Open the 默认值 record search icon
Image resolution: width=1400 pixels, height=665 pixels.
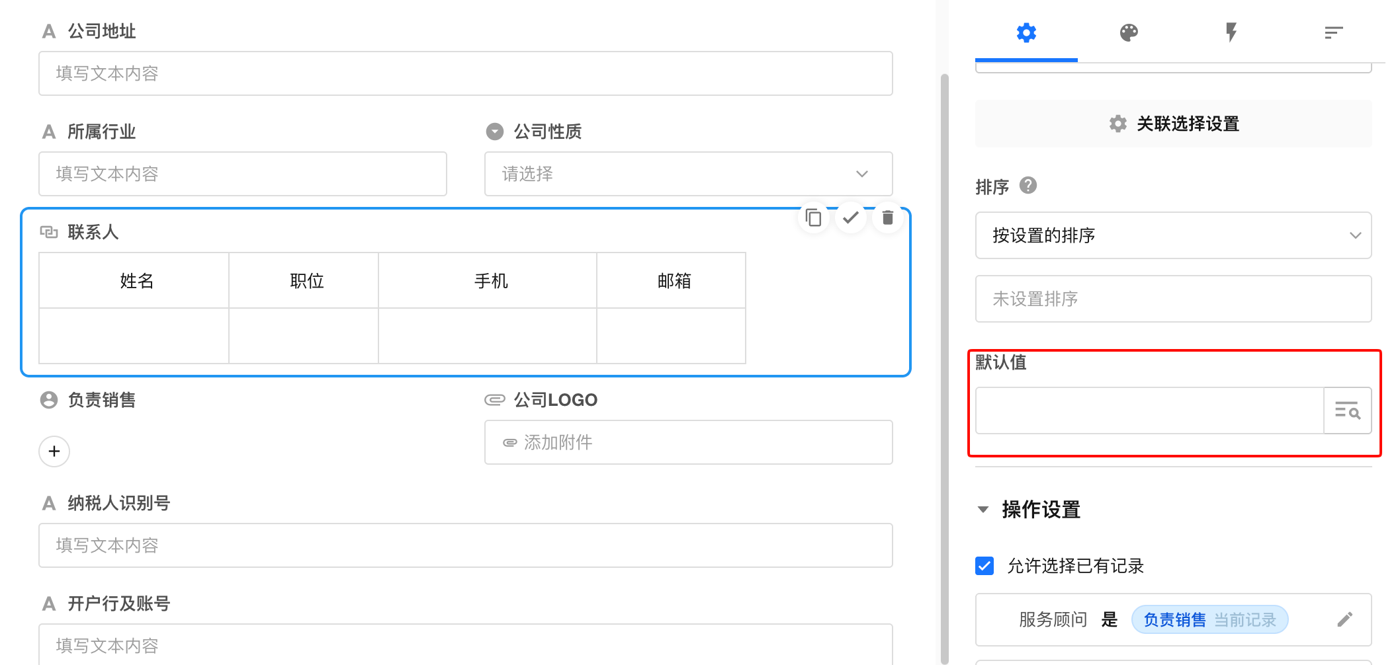tap(1347, 411)
